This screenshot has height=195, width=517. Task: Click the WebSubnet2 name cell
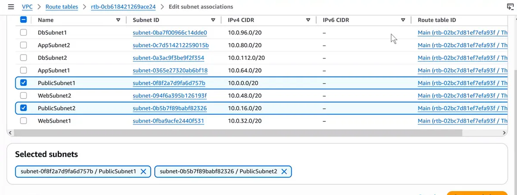(55, 96)
